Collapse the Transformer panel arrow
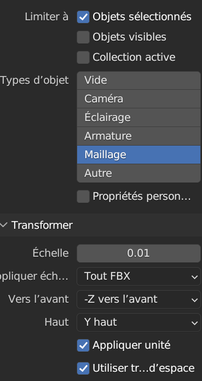202x381 pixels. pos(4,225)
